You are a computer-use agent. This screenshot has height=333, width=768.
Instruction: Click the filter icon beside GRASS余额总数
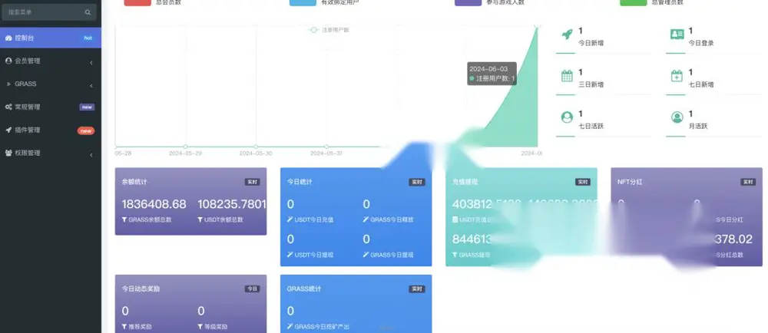click(x=124, y=220)
